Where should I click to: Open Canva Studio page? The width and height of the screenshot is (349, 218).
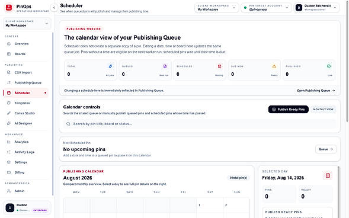[x=25, y=113]
